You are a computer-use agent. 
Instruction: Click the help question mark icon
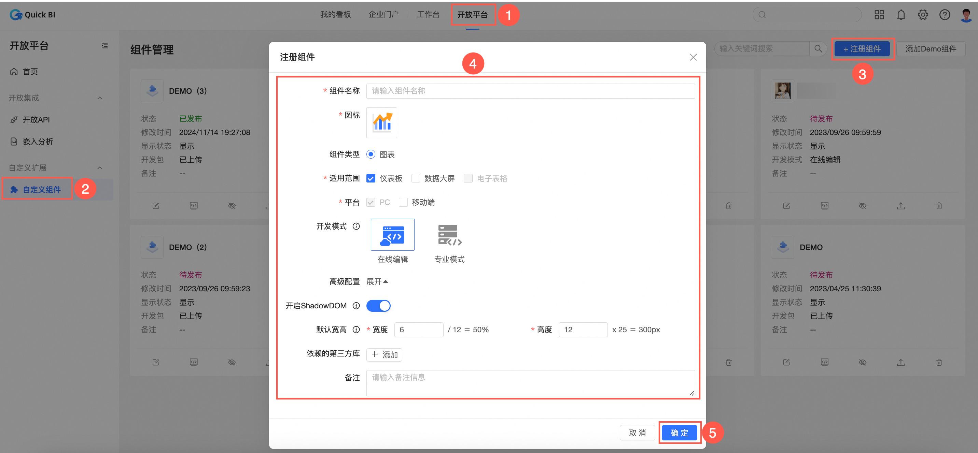(x=945, y=14)
